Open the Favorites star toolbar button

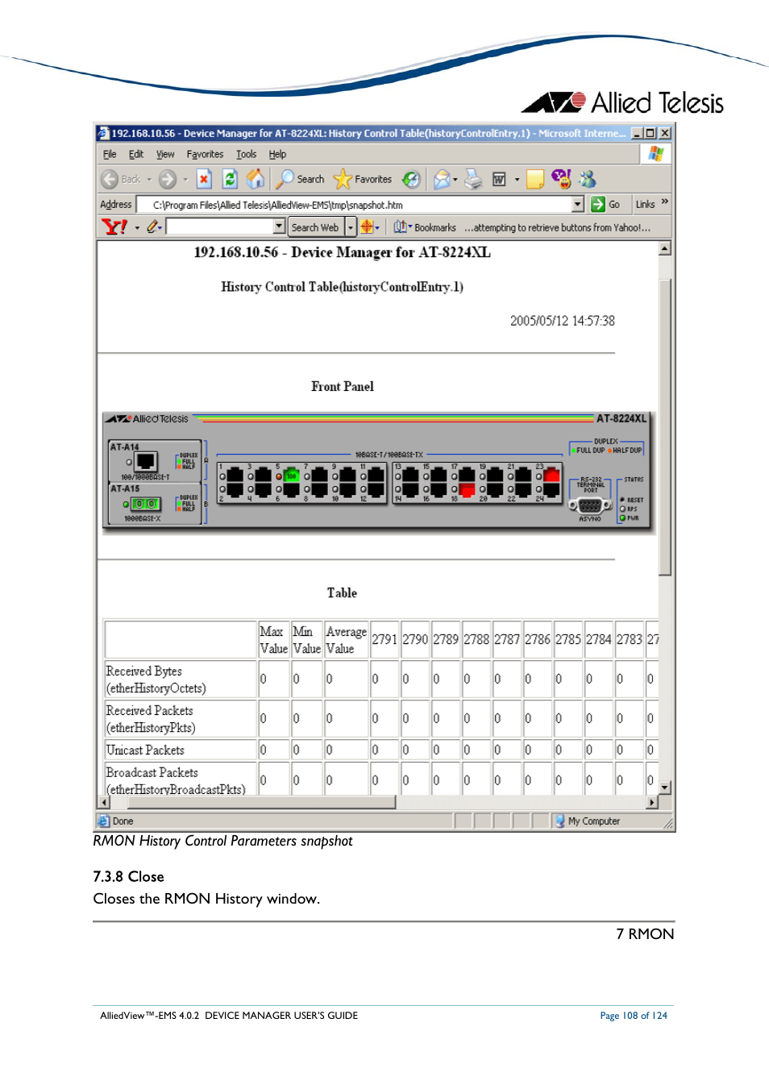click(x=363, y=180)
